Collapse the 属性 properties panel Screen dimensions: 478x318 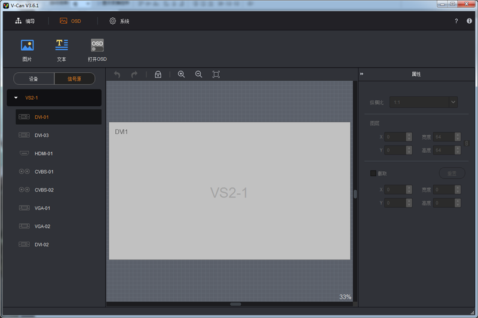pos(362,74)
